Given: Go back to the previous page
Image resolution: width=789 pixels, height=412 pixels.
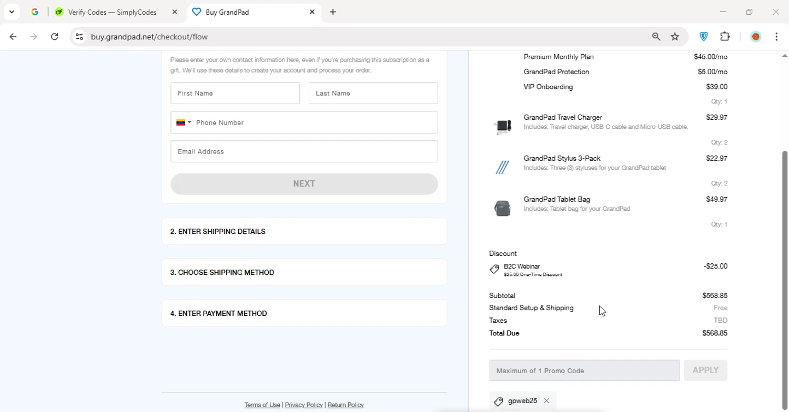Looking at the screenshot, I should (13, 37).
